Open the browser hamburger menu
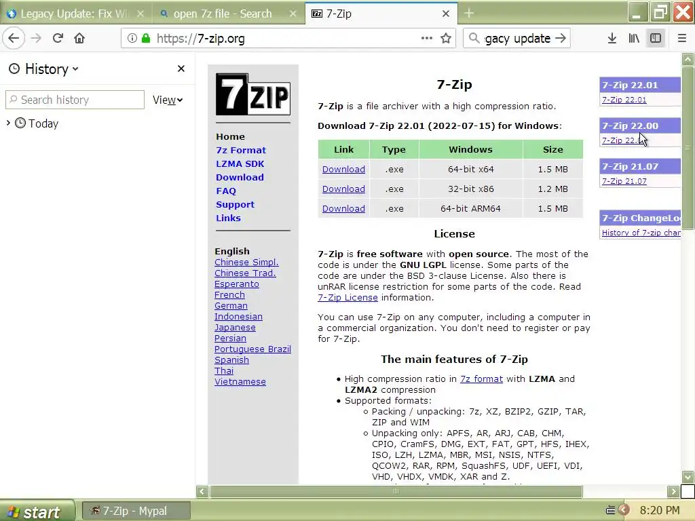 tap(682, 38)
